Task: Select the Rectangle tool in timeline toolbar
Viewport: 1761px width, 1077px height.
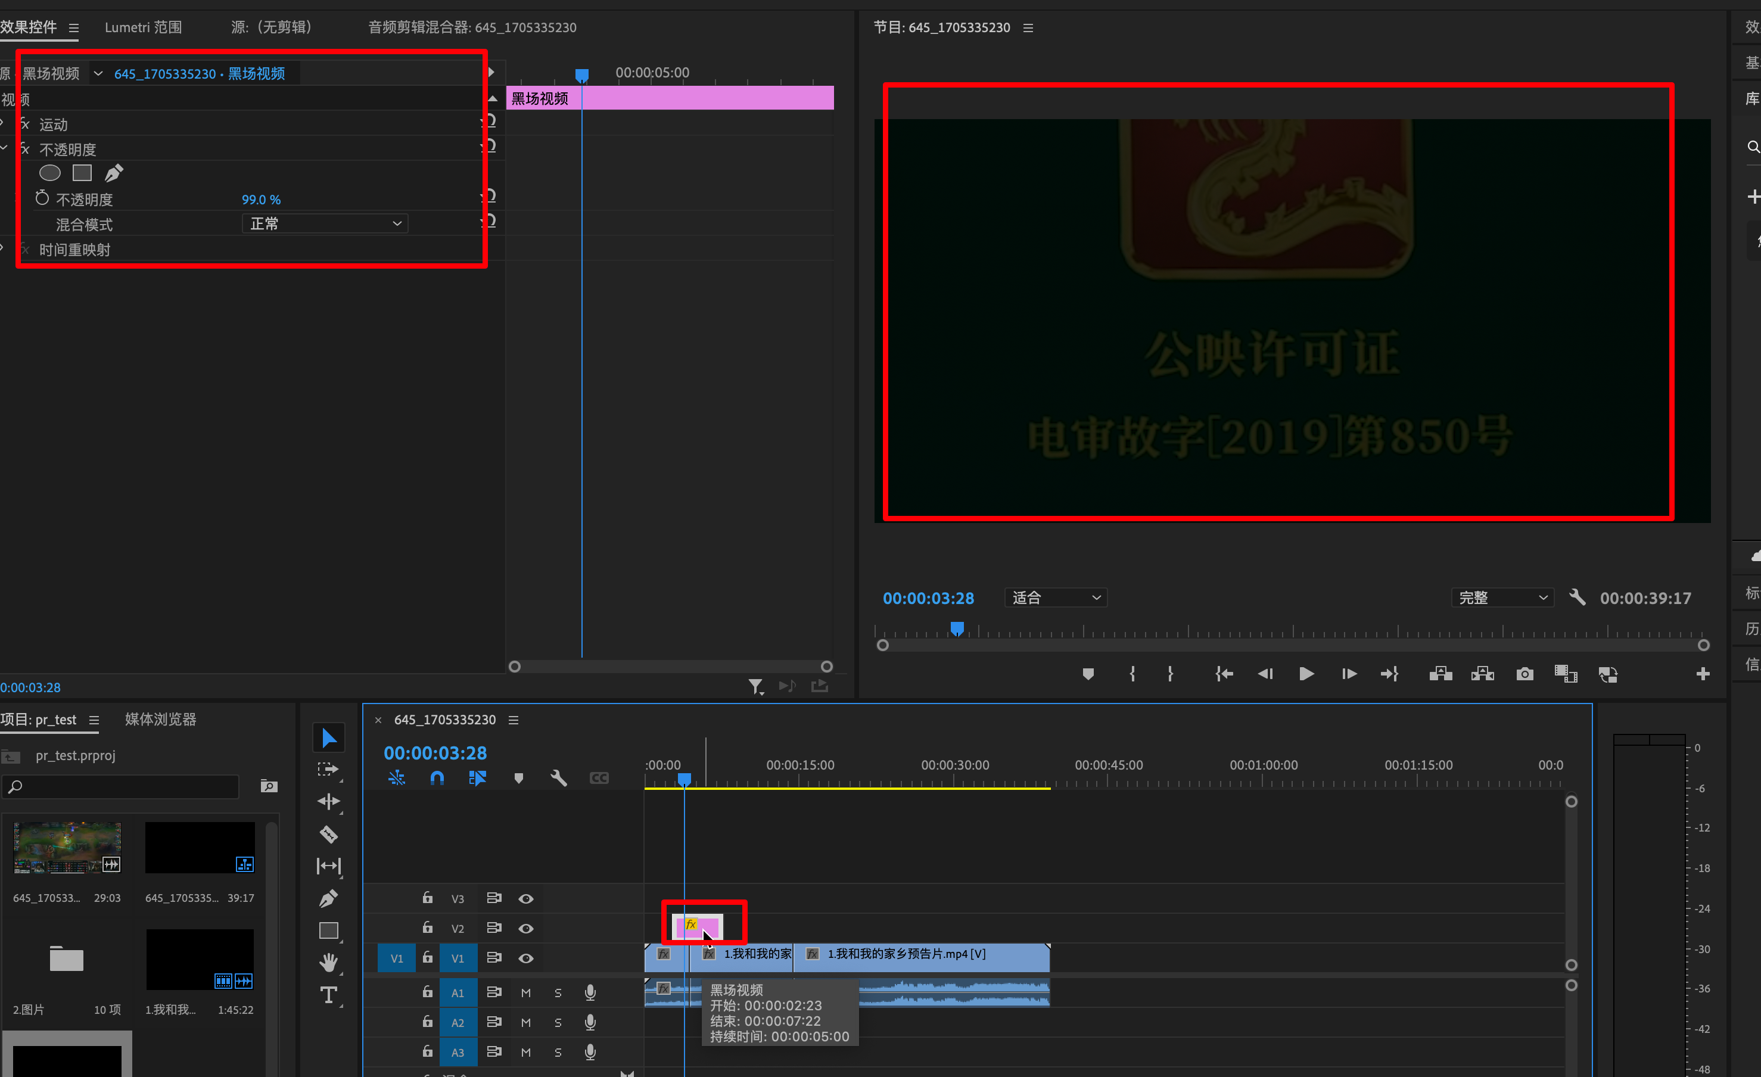Action: point(329,930)
